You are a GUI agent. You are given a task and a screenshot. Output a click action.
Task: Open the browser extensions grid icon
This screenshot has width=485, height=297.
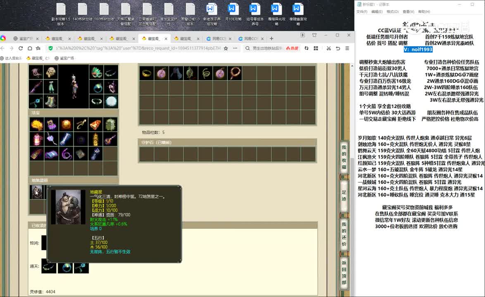tap(316, 48)
